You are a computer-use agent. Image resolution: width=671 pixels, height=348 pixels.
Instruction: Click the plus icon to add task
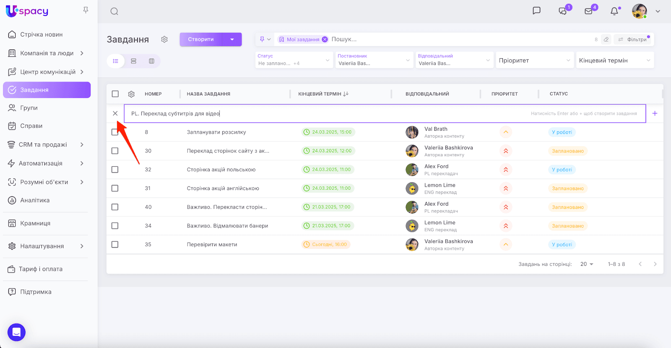655,113
